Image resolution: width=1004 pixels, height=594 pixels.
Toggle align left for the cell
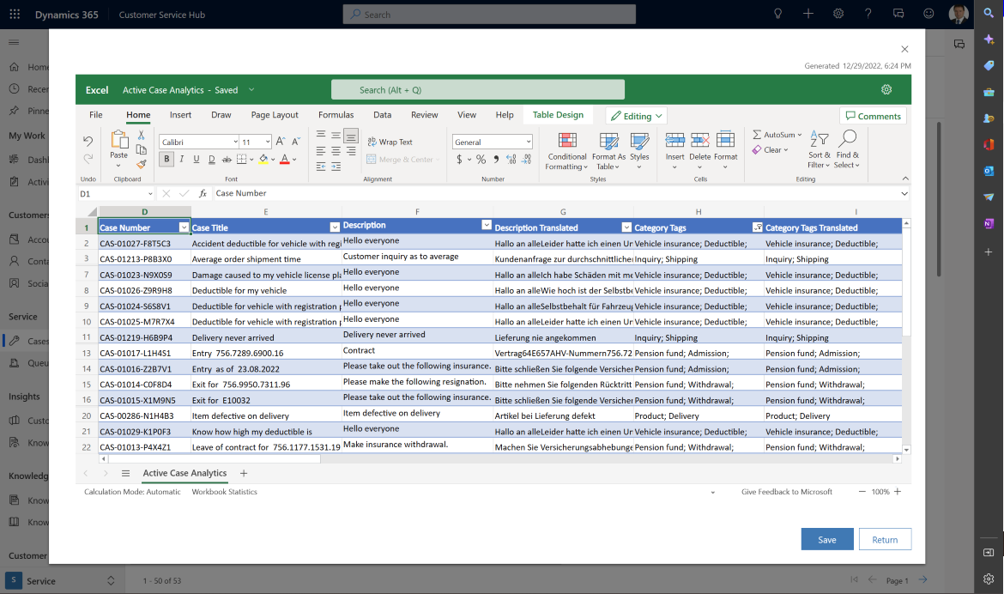tap(321, 151)
